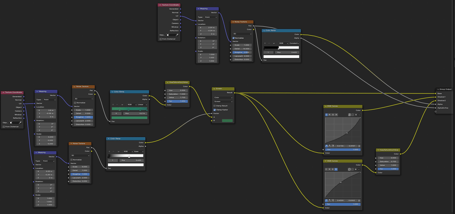
Task: Zoom in on the 0.6136 RGB Curves graph
Action: [x=349, y=115]
